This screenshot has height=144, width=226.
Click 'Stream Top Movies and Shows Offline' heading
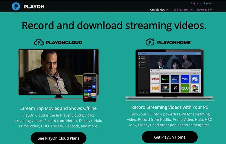(x=58, y=108)
